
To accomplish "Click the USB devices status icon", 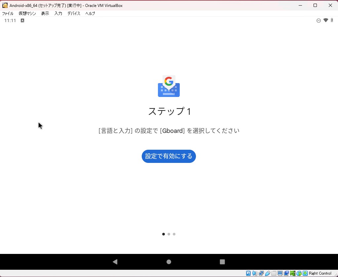I will (268, 273).
